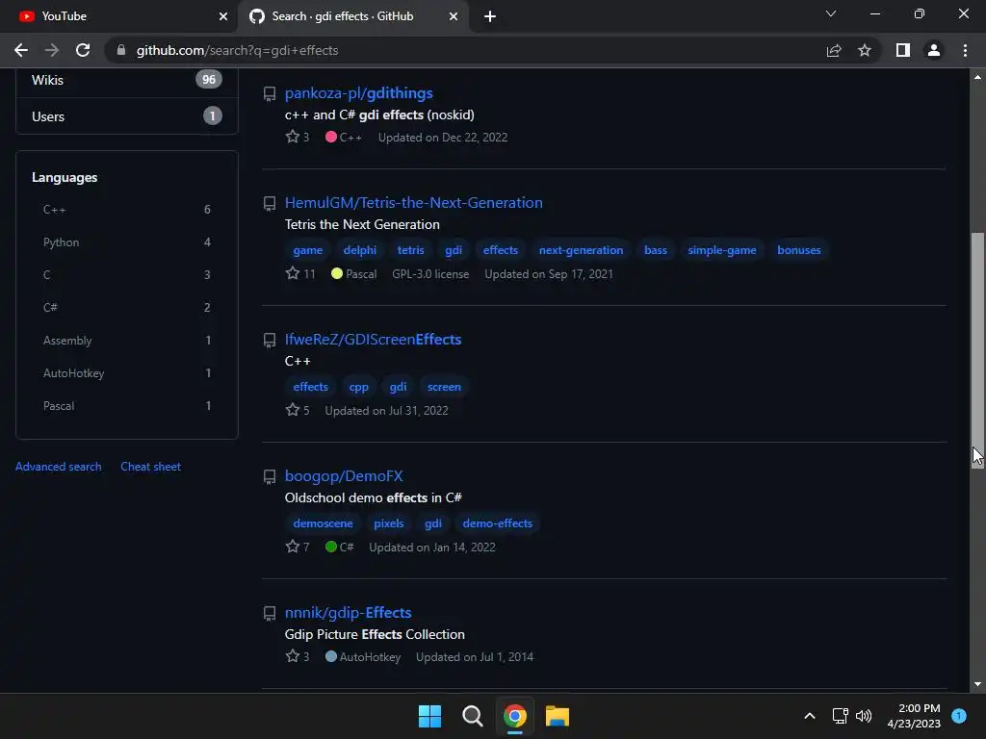
Task: Repo icon beside IfweReZ/GDIScreenEffects
Action: [x=270, y=340]
